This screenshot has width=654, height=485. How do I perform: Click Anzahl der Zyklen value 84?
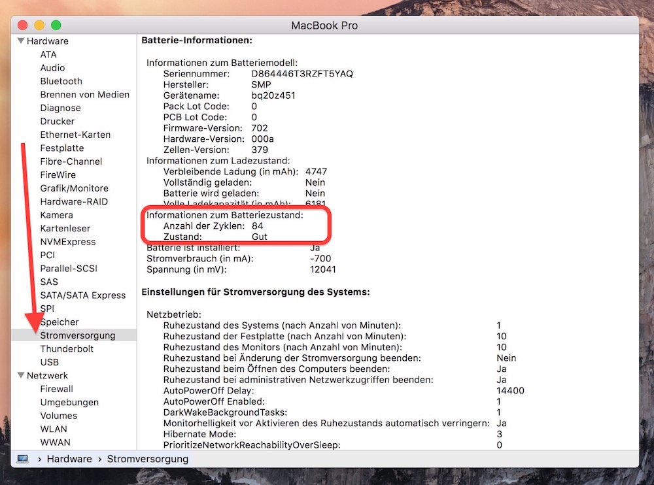point(257,226)
